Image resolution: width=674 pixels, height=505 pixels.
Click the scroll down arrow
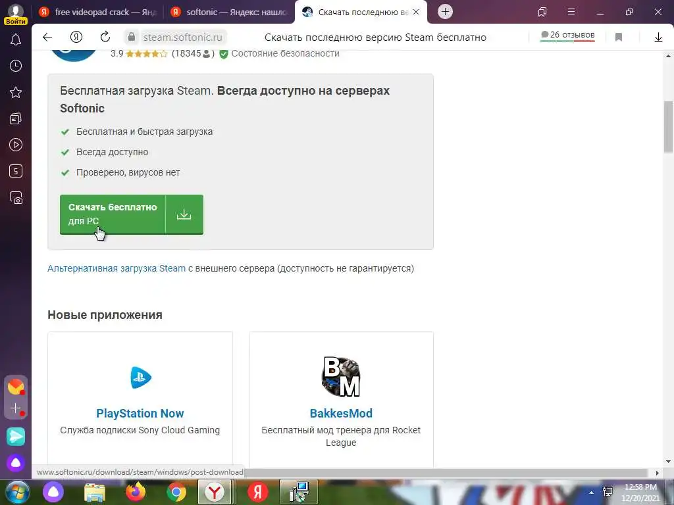coord(668,462)
